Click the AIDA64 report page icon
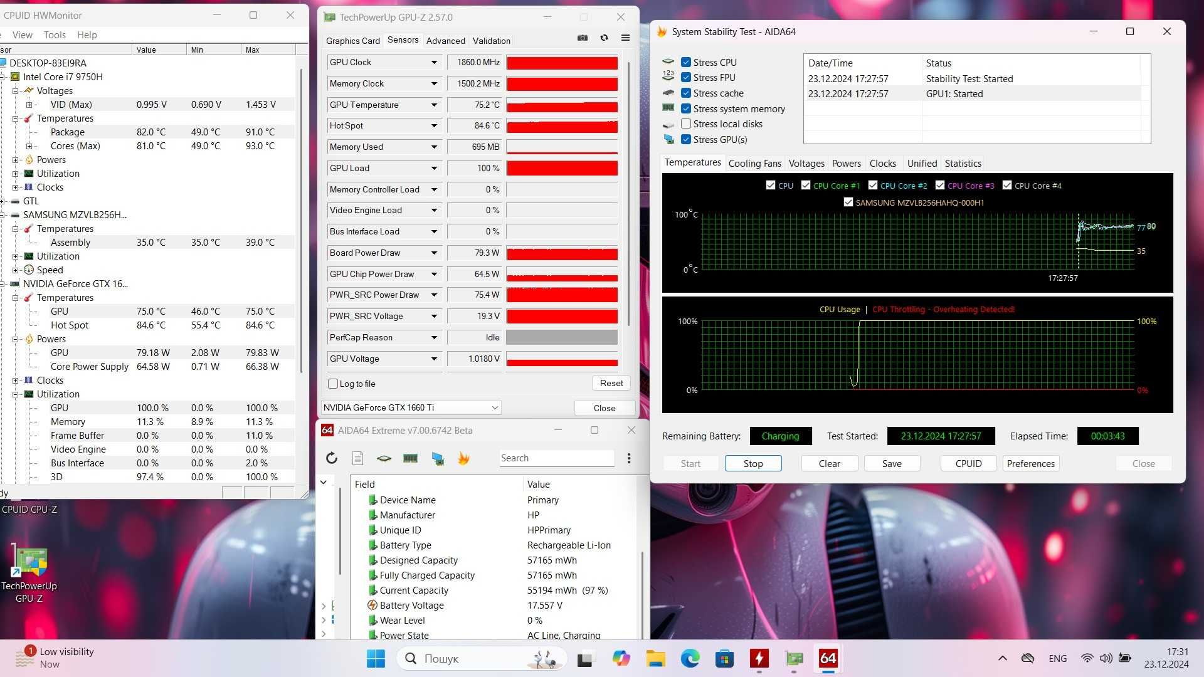 click(357, 458)
